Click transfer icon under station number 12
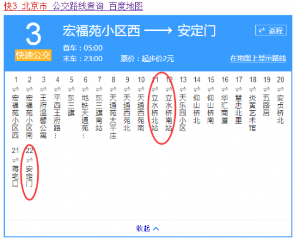Screen dimensions: 294x239 (x=169, y=89)
